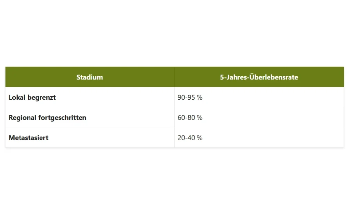
Task: Click the Lokal begrenzt row label
Action: pyautogui.click(x=32, y=97)
